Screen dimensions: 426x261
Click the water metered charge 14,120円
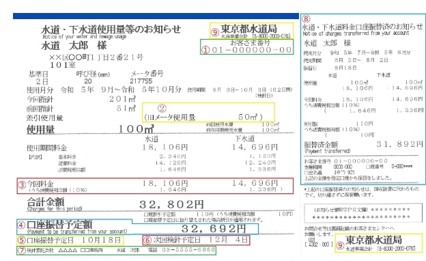pyautogui.click(x=171, y=163)
